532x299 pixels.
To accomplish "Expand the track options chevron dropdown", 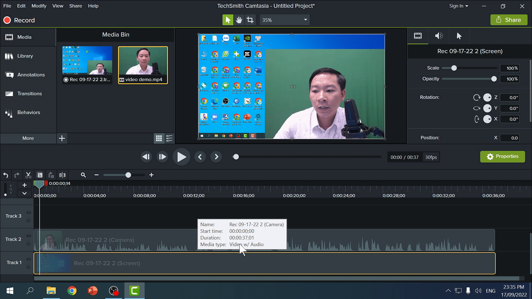I will [x=24, y=193].
